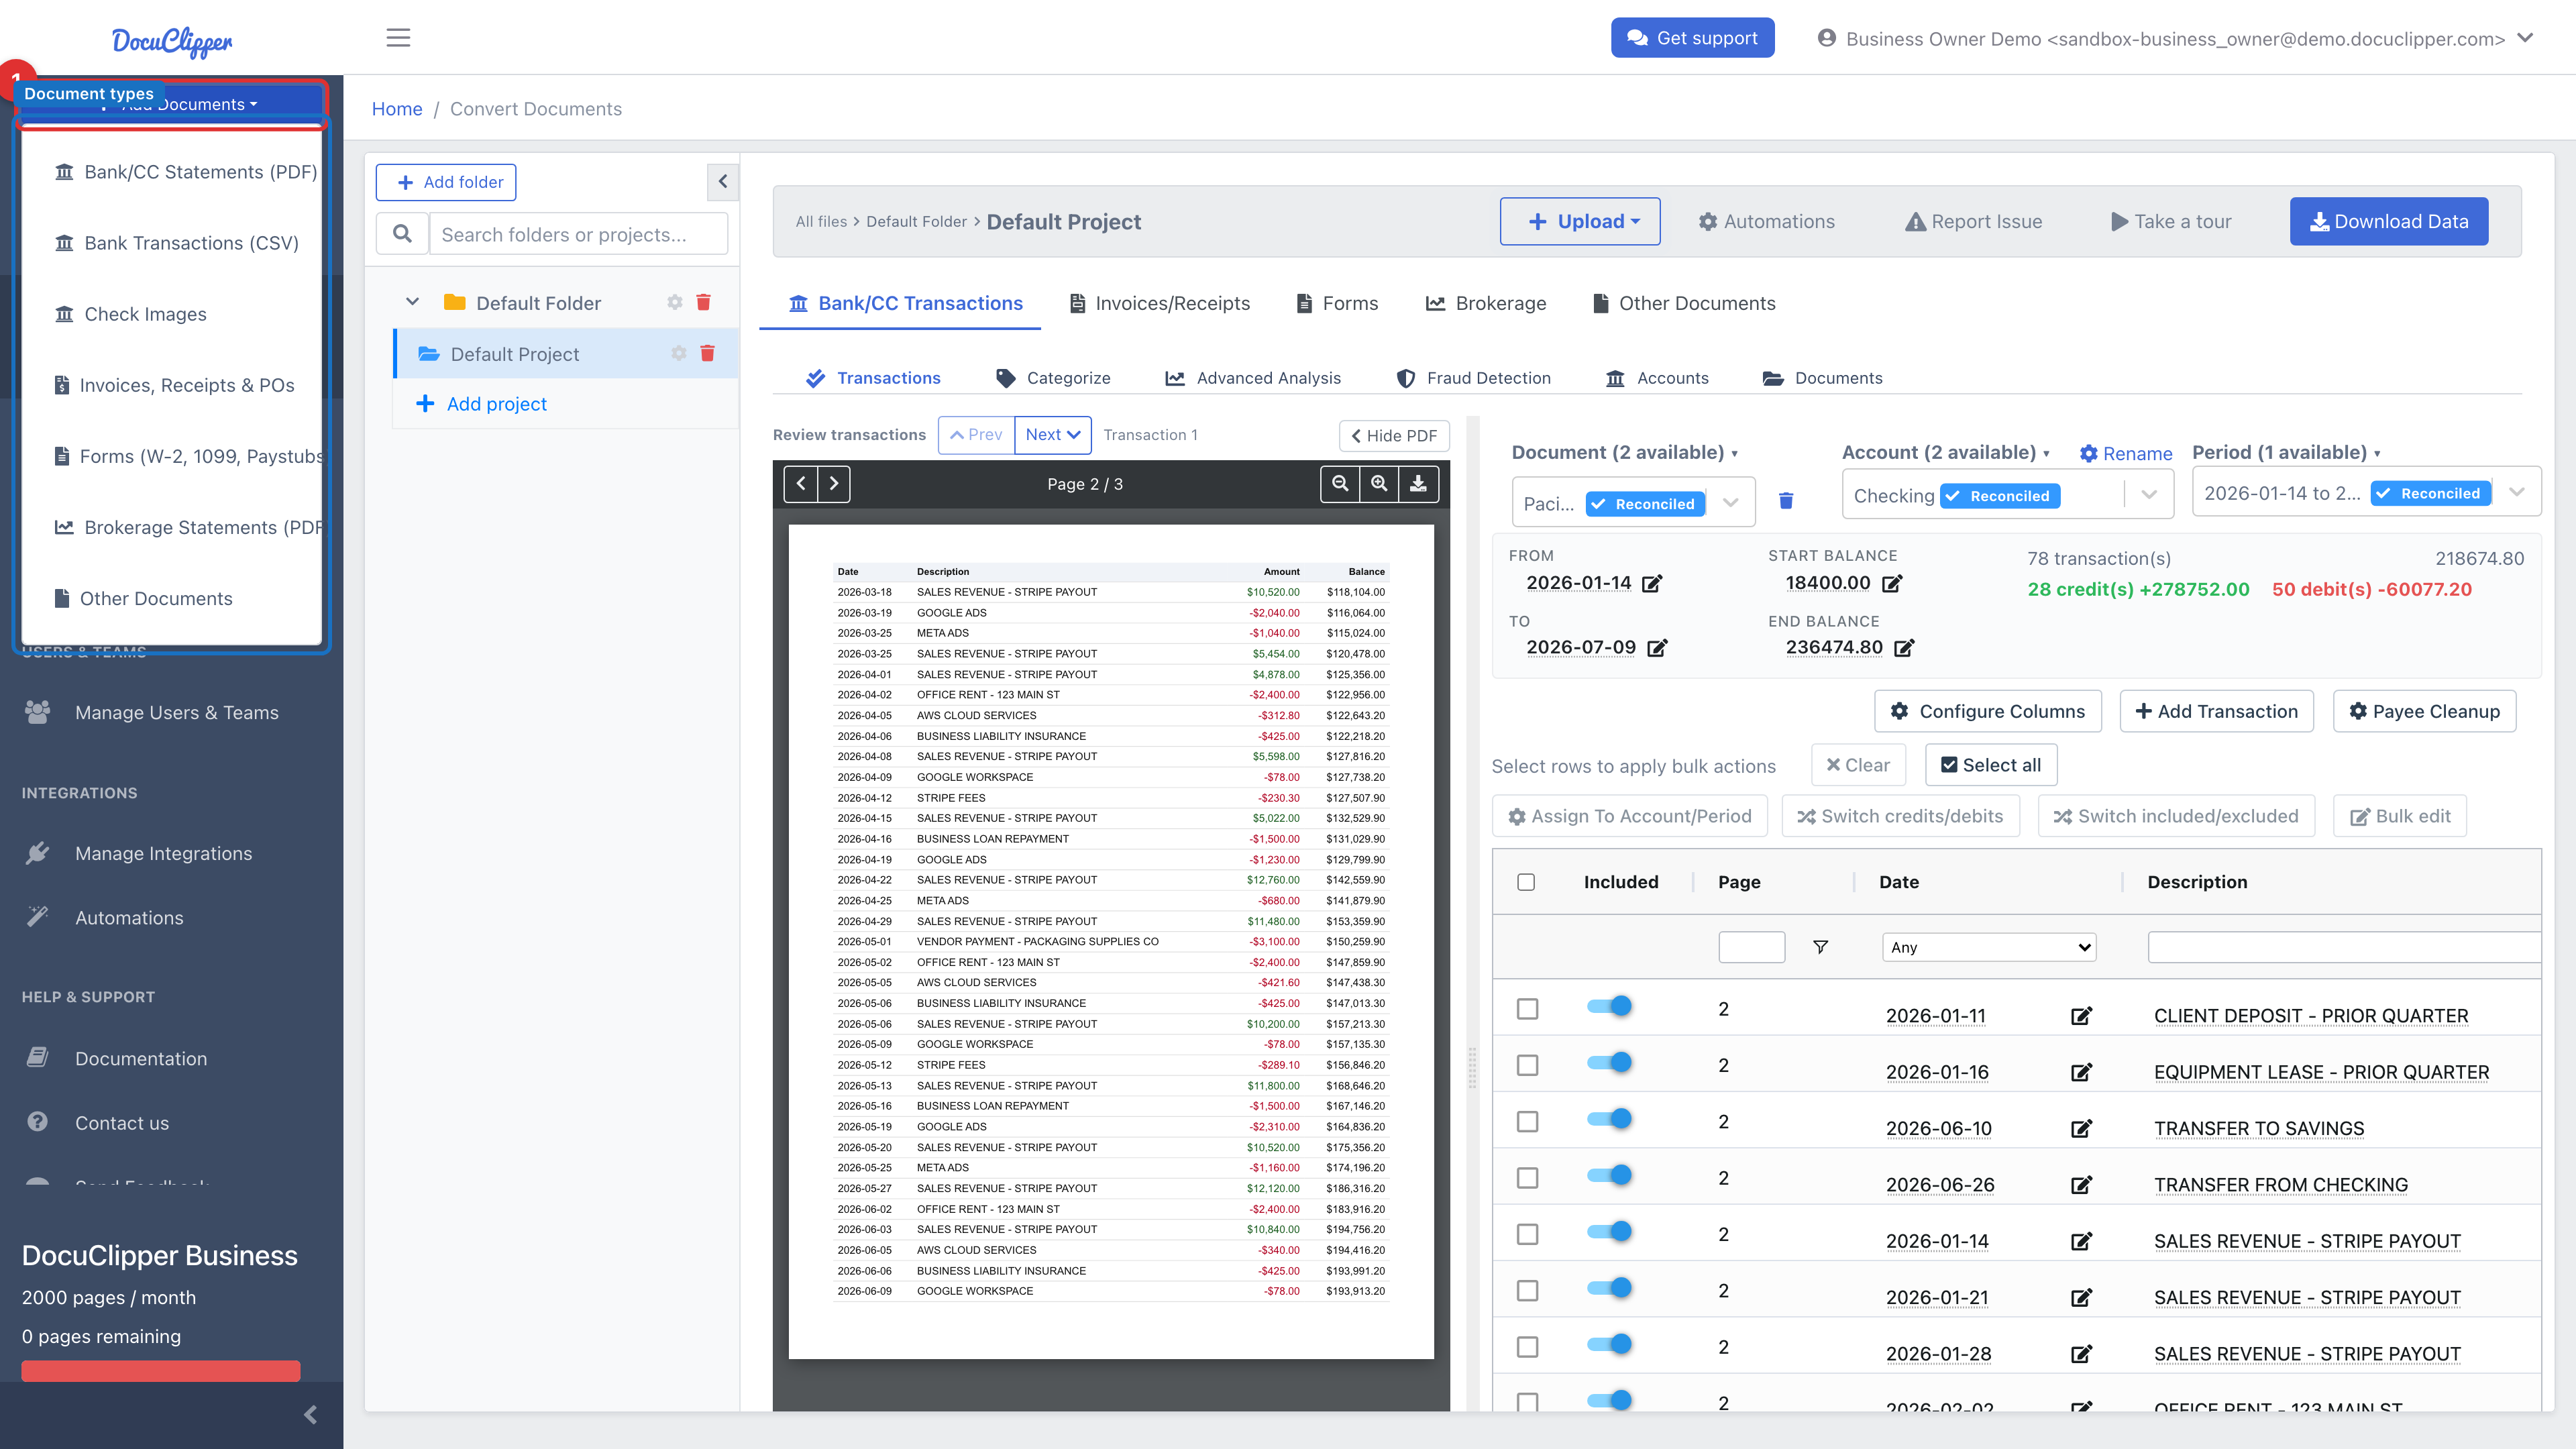Toggle Included for 2026-01-14 Stripe payout
Image resolution: width=2576 pixels, height=1449 pixels.
1609,1231
